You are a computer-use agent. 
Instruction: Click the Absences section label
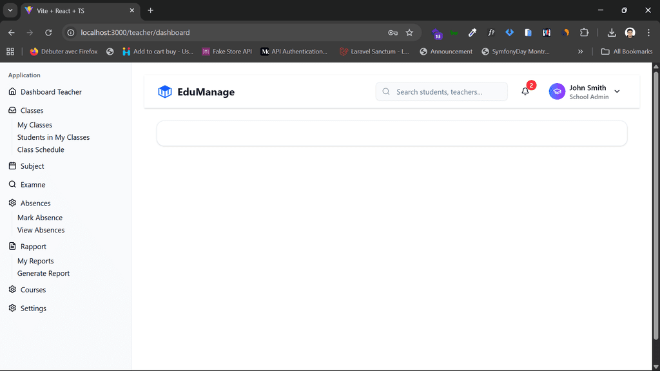click(35, 203)
